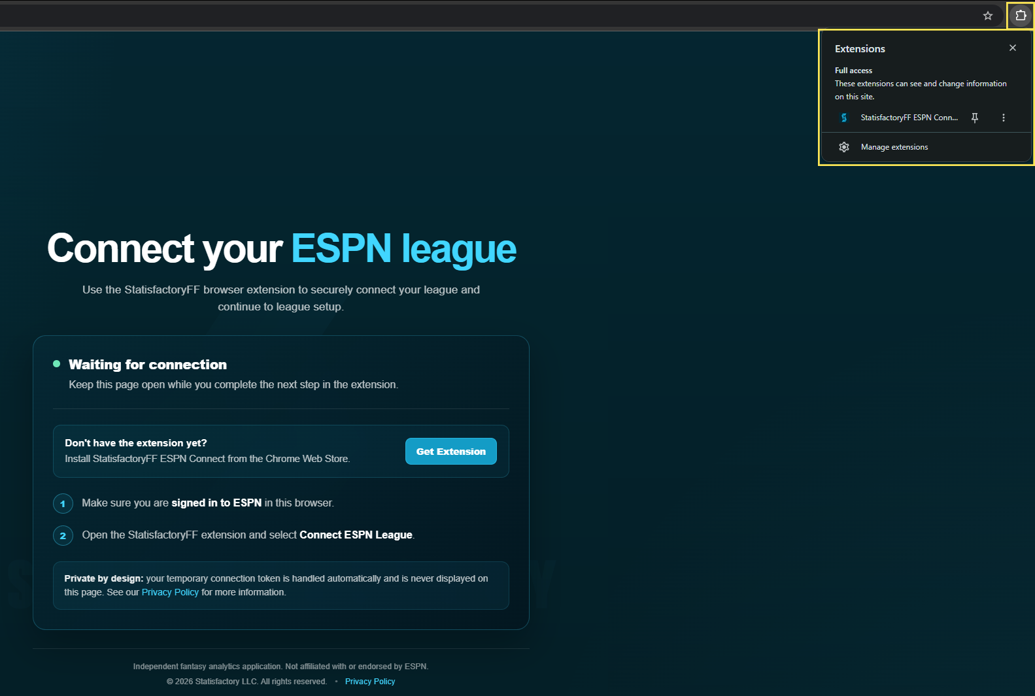The width and height of the screenshot is (1035, 696).
Task: Click 'Don't have the extension yet?' text
Action: [136, 443]
